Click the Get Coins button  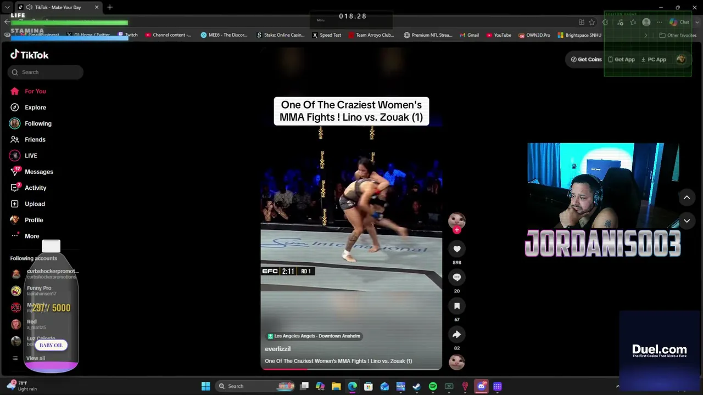click(x=587, y=59)
